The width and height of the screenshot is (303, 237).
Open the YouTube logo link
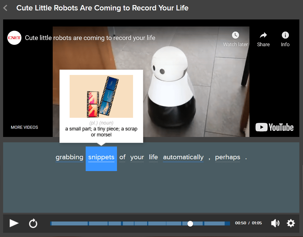(275, 127)
